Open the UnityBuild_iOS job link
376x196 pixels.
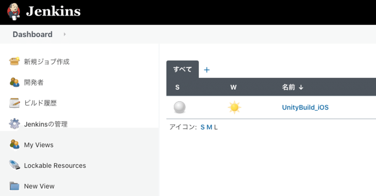click(305, 108)
